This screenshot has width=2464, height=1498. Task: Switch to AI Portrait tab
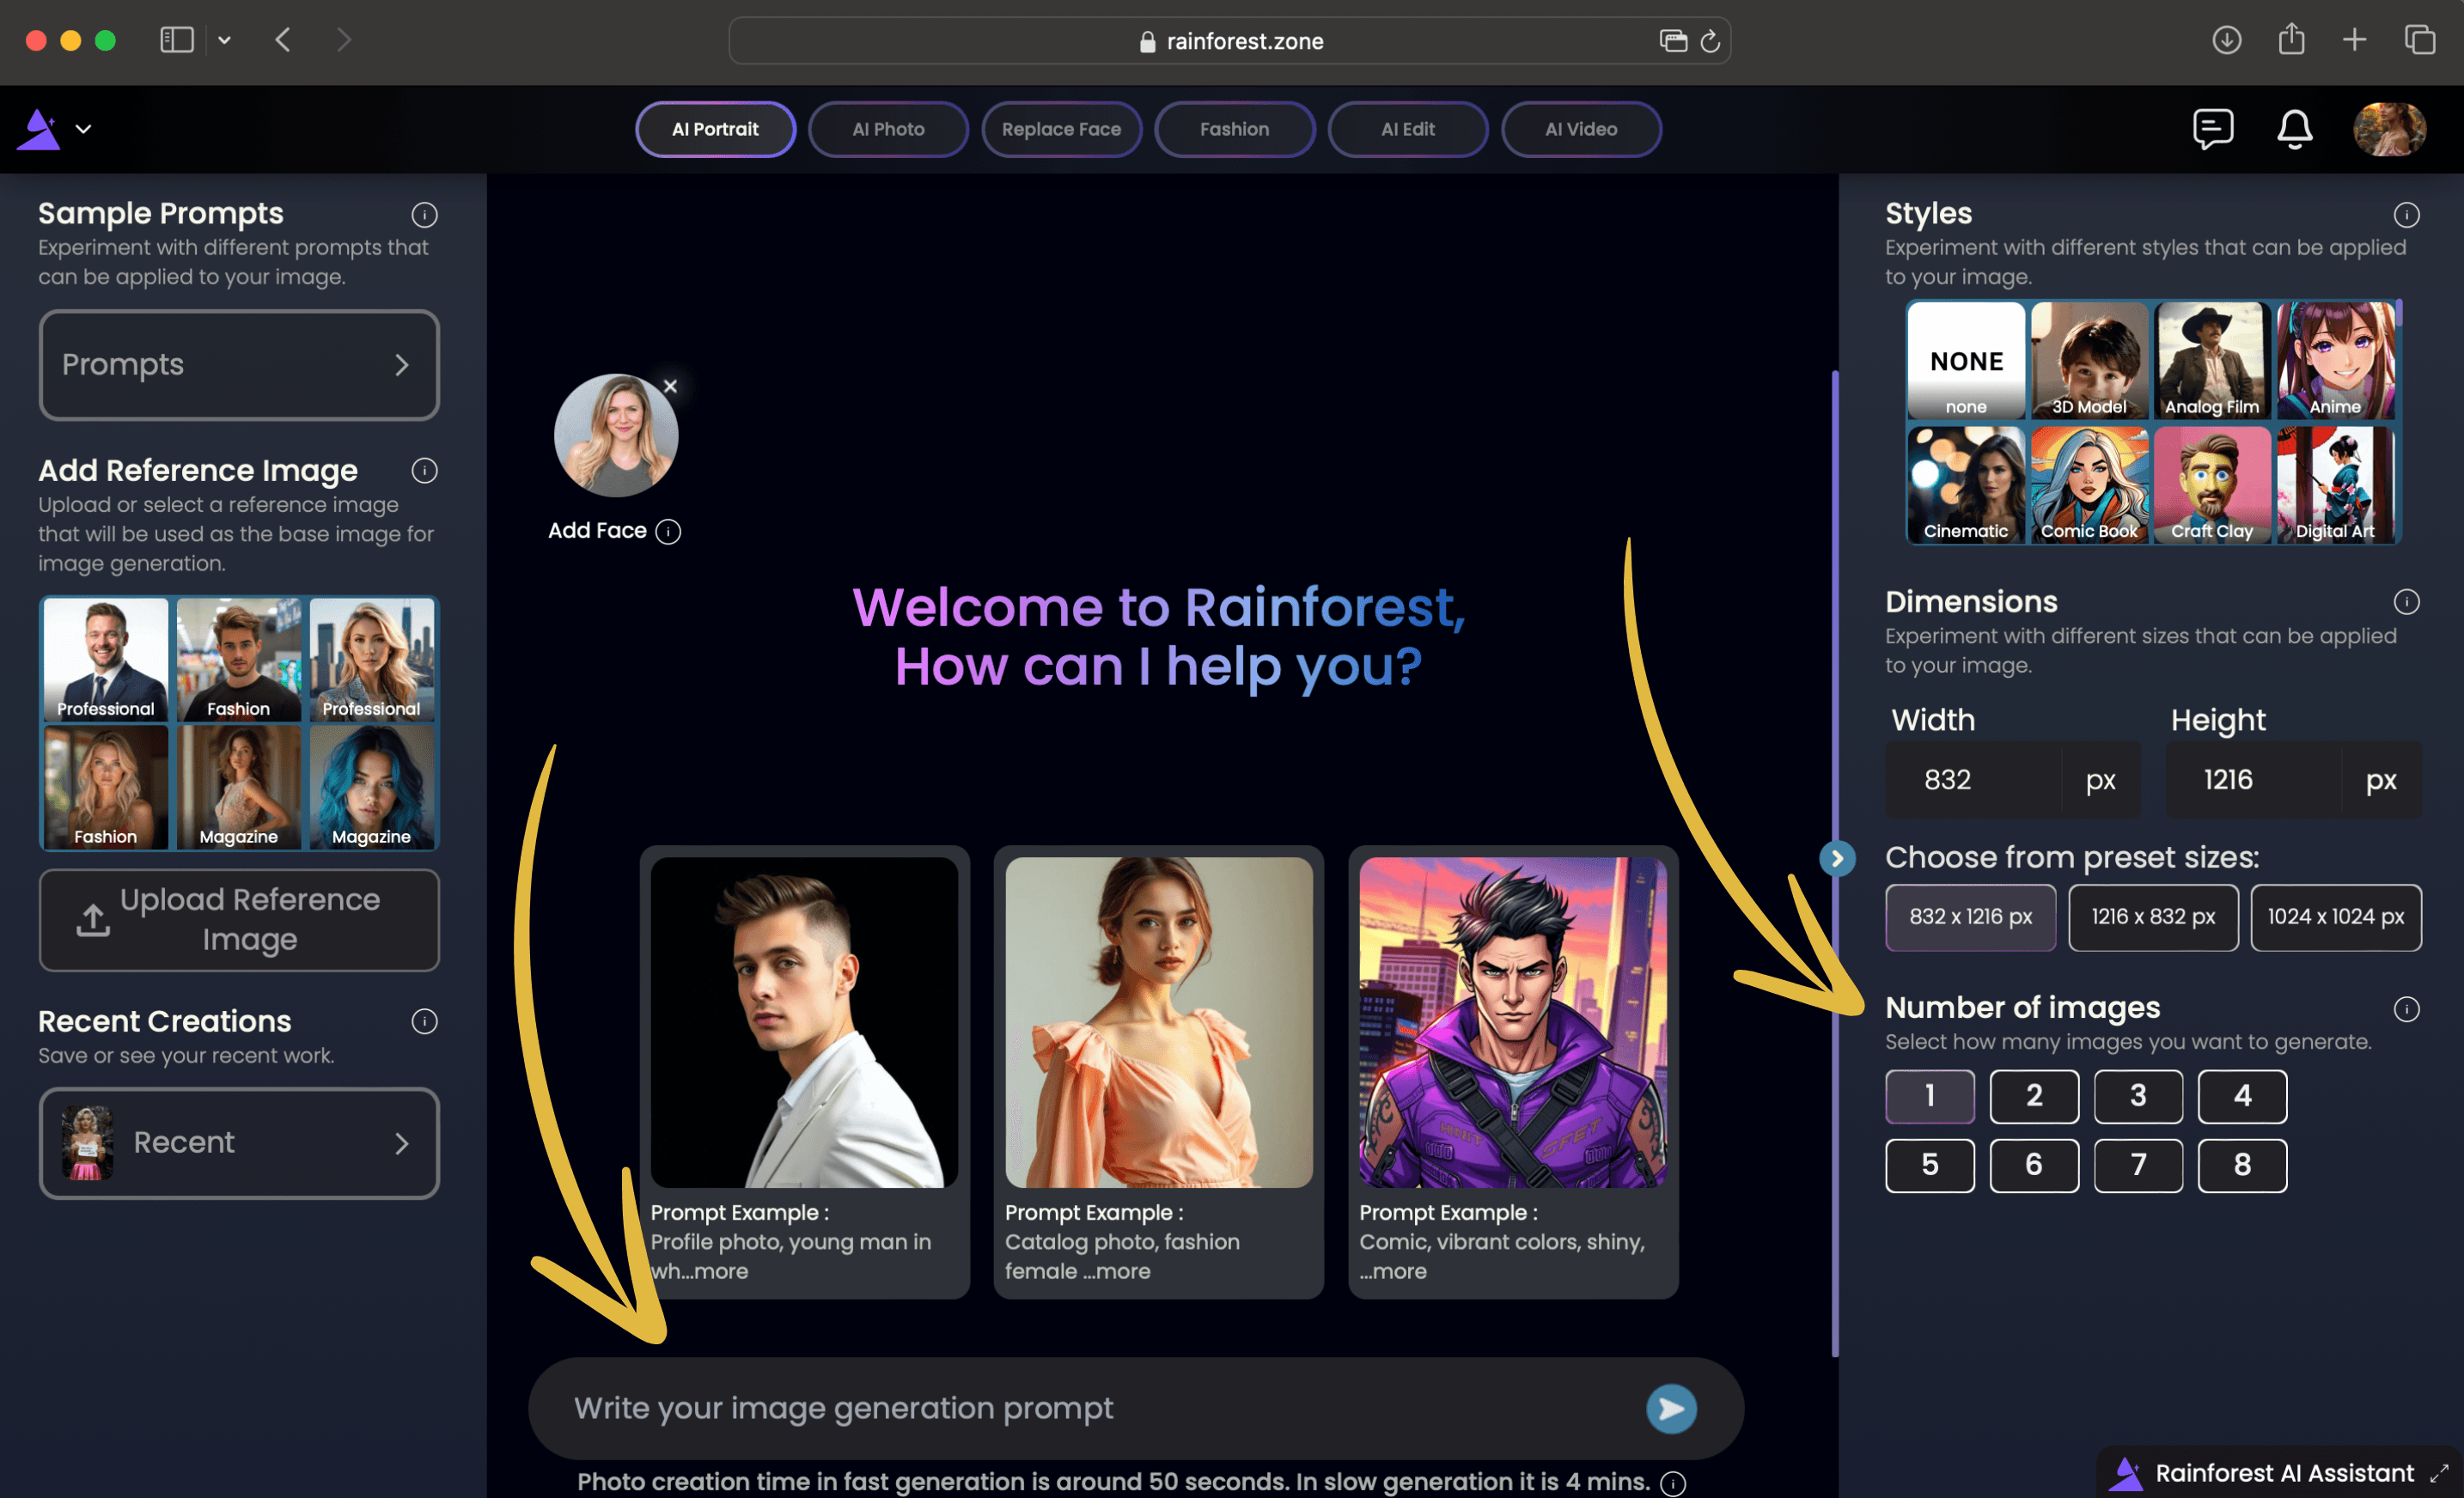click(x=715, y=129)
